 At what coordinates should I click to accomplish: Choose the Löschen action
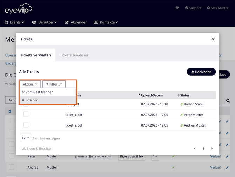pyautogui.click(x=48, y=100)
